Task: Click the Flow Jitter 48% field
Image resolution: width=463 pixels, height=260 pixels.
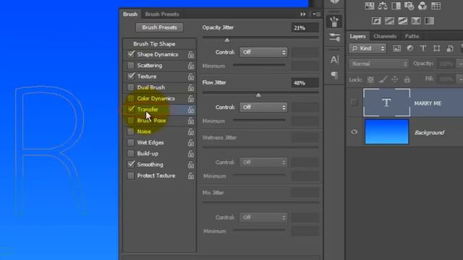Action: (x=305, y=83)
